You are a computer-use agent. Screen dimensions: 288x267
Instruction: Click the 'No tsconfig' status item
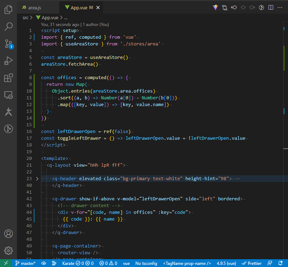[146, 263]
